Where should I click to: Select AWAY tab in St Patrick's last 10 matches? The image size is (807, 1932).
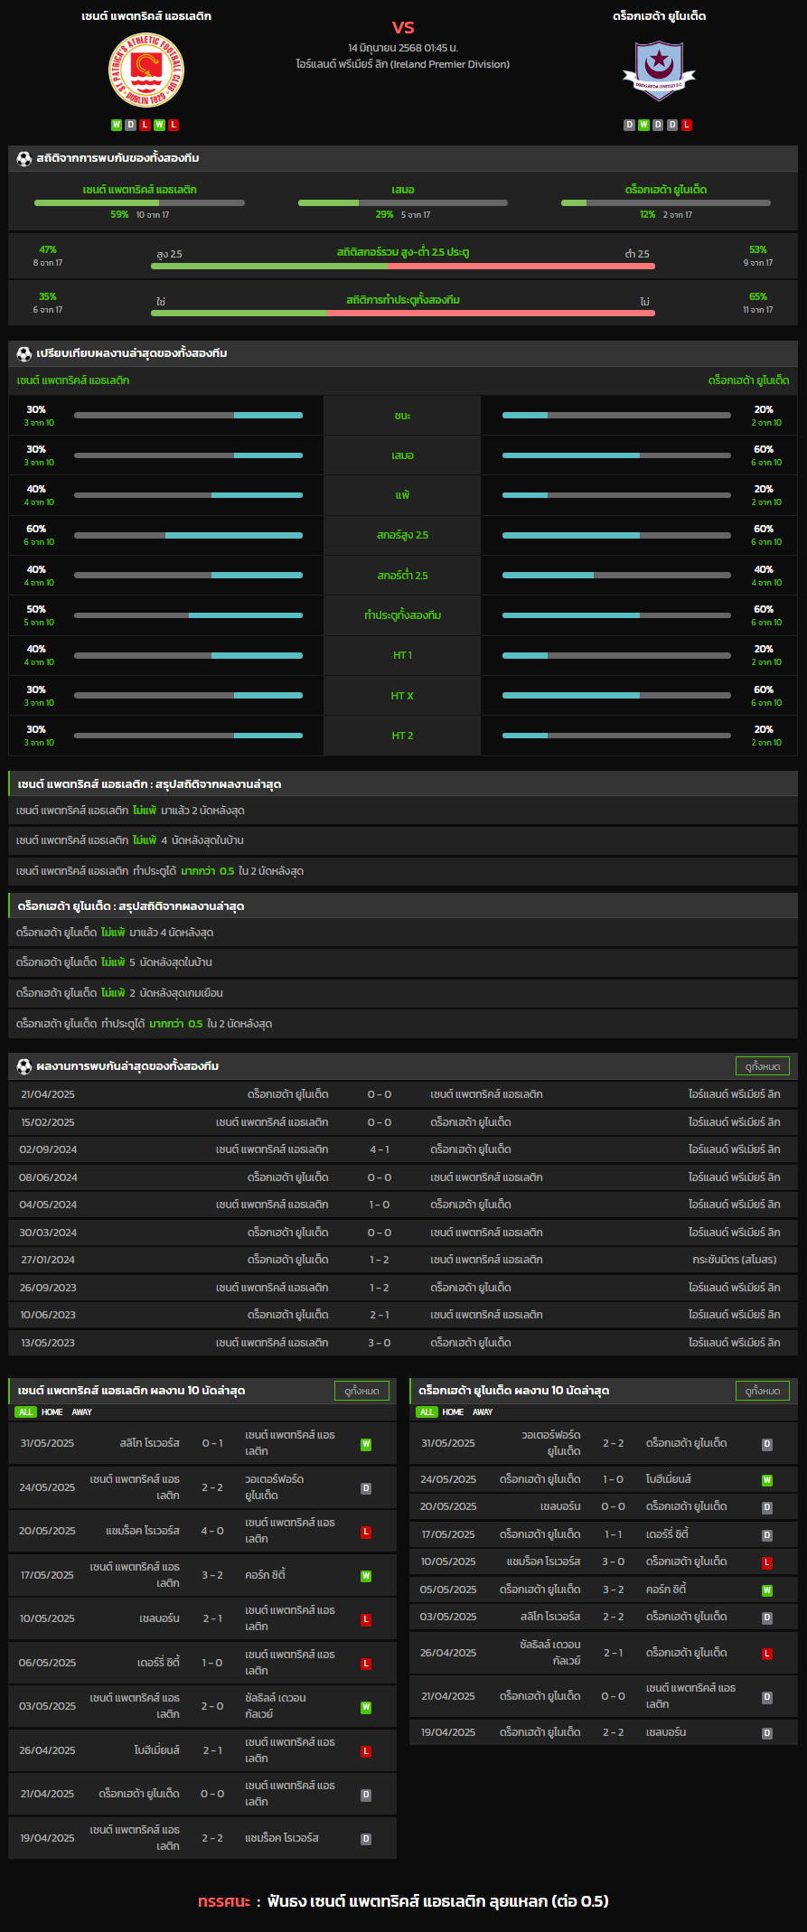tap(82, 1411)
